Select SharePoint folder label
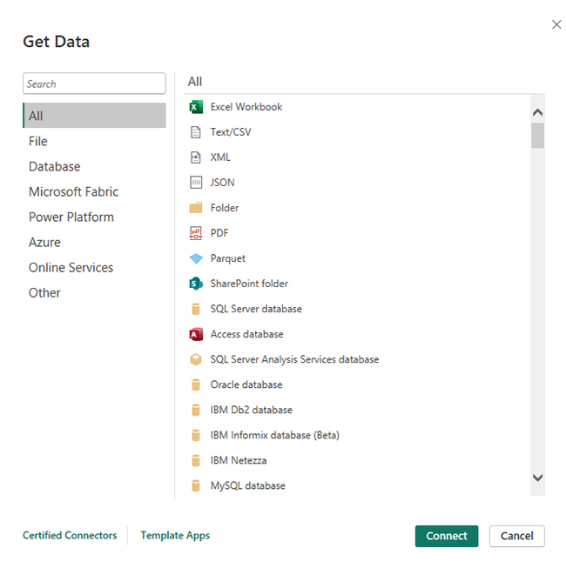This screenshot has width=566, height=575. (249, 284)
